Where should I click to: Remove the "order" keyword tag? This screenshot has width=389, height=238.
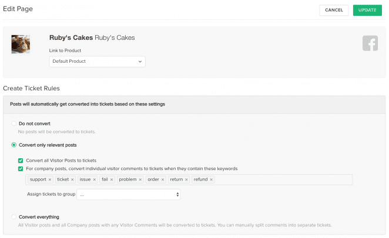tap(163, 179)
